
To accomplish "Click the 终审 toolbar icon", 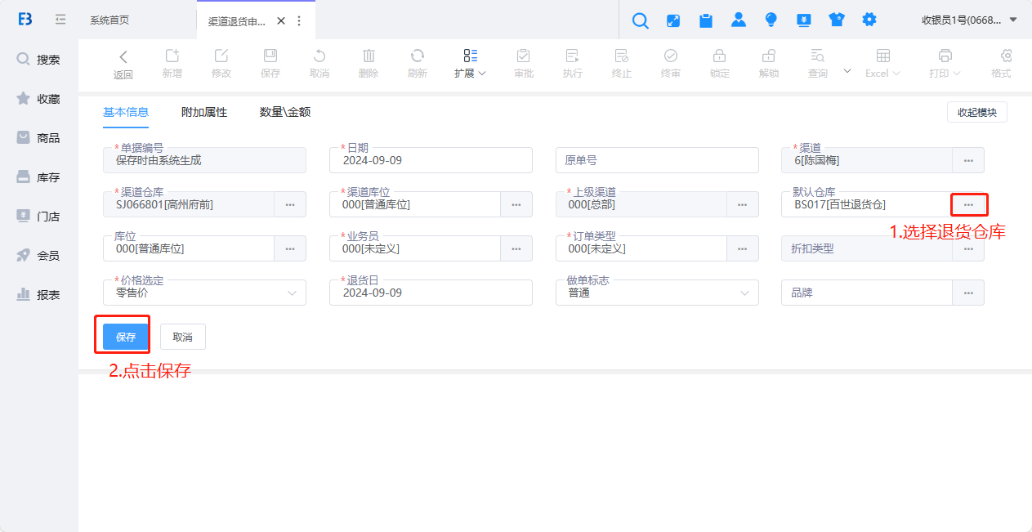I will [671, 56].
